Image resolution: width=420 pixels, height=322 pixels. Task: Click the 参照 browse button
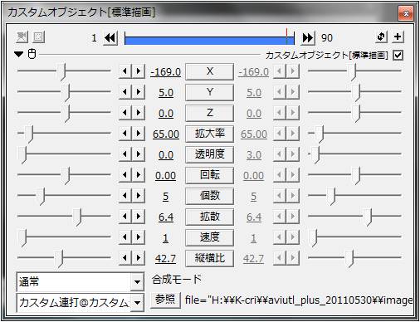[x=165, y=300]
